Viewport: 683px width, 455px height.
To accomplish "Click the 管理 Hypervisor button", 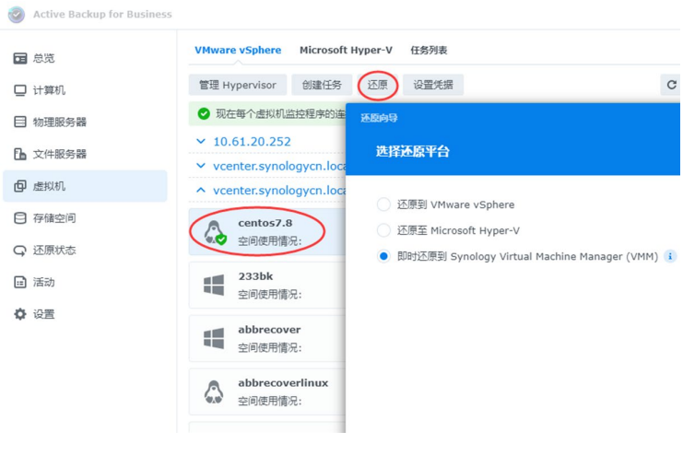I will (238, 85).
